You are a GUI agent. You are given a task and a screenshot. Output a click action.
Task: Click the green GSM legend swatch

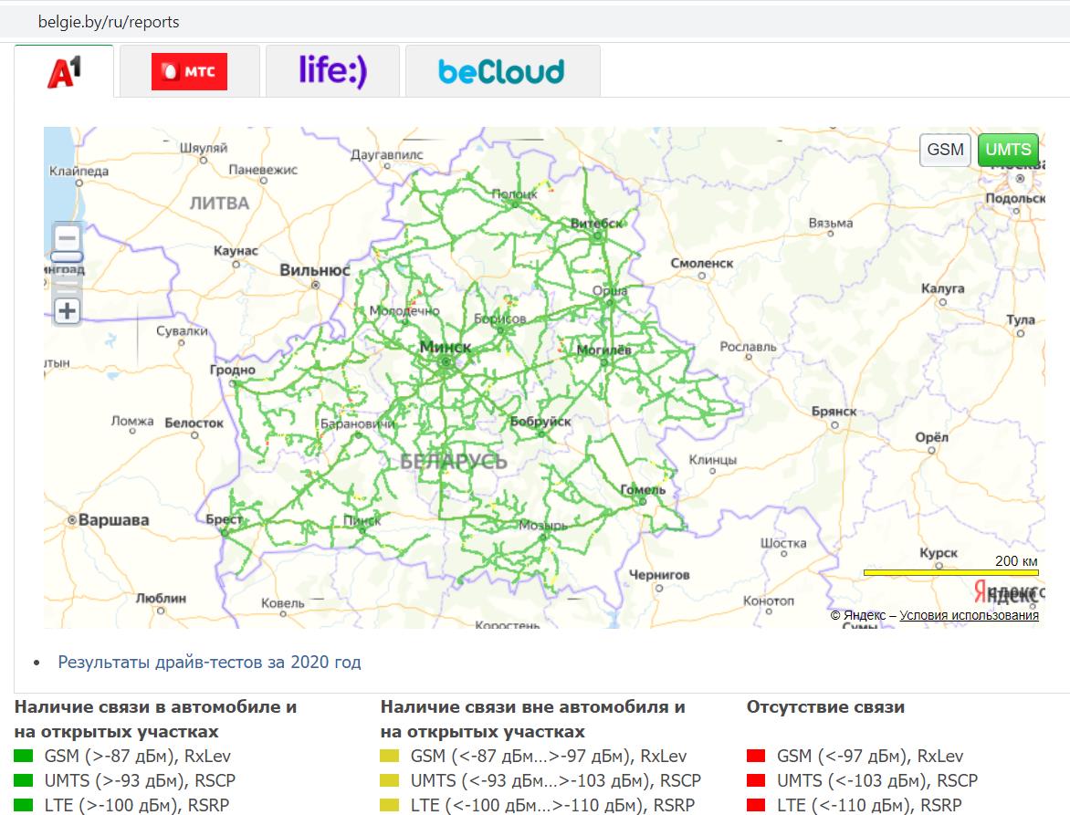(x=24, y=756)
